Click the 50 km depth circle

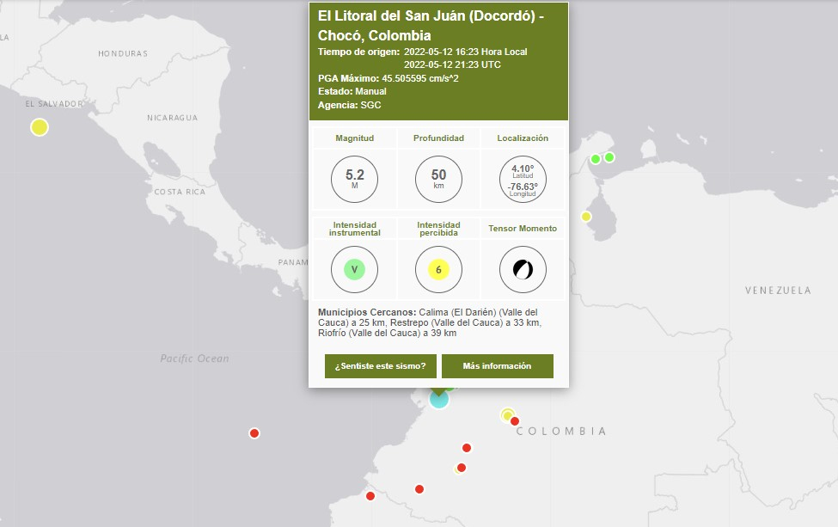439,179
